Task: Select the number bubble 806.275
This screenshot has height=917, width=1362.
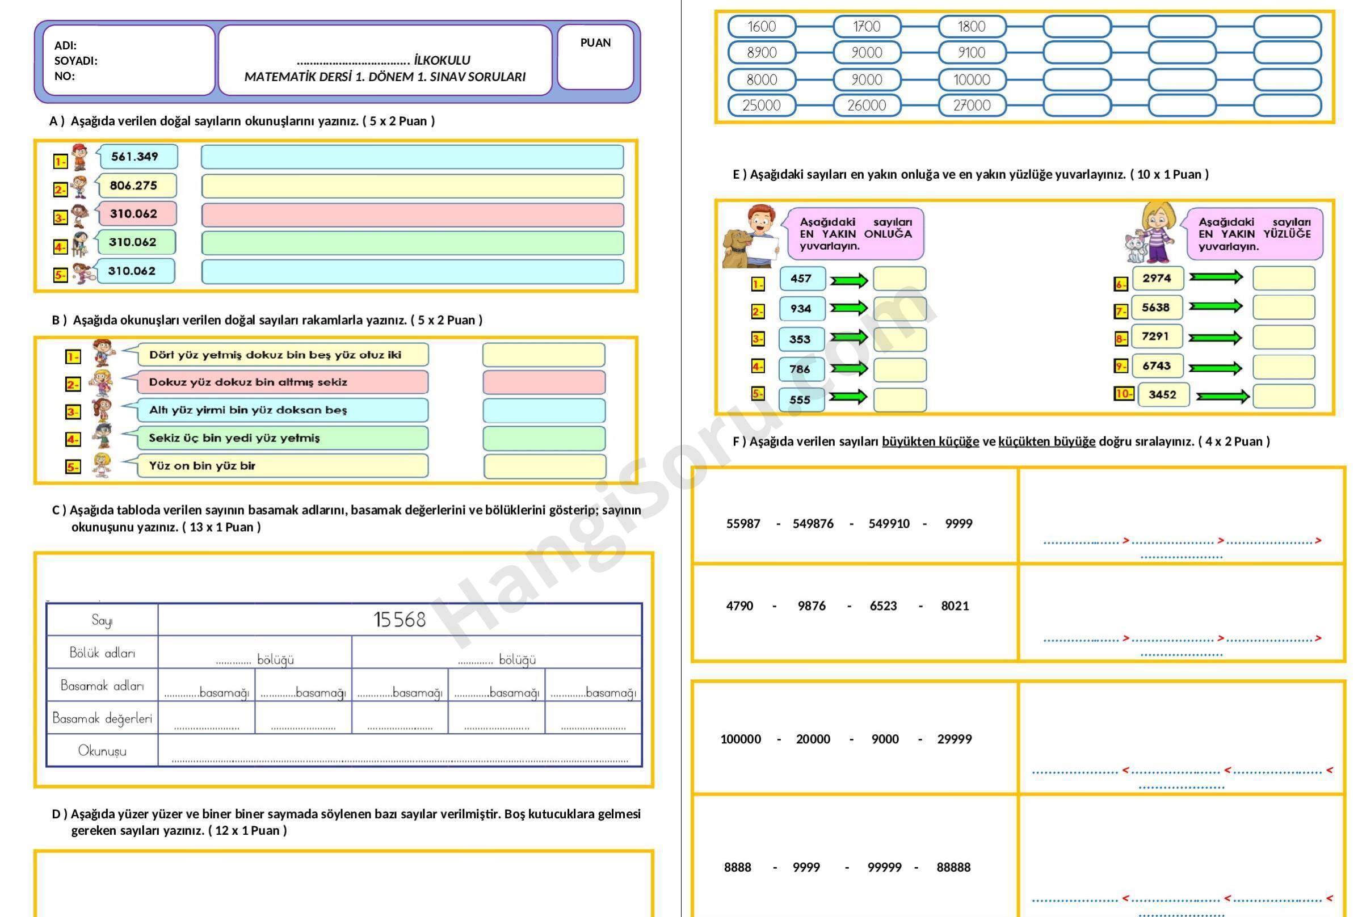Action: click(135, 186)
